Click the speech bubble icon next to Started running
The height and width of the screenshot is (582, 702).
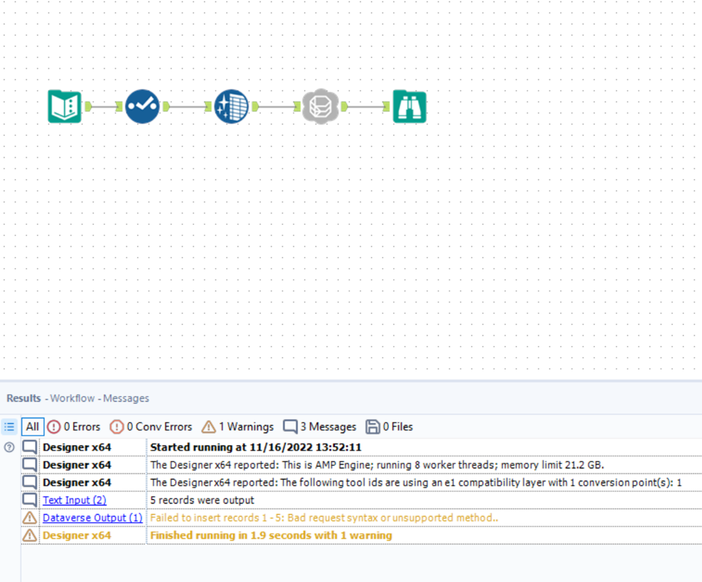click(29, 447)
